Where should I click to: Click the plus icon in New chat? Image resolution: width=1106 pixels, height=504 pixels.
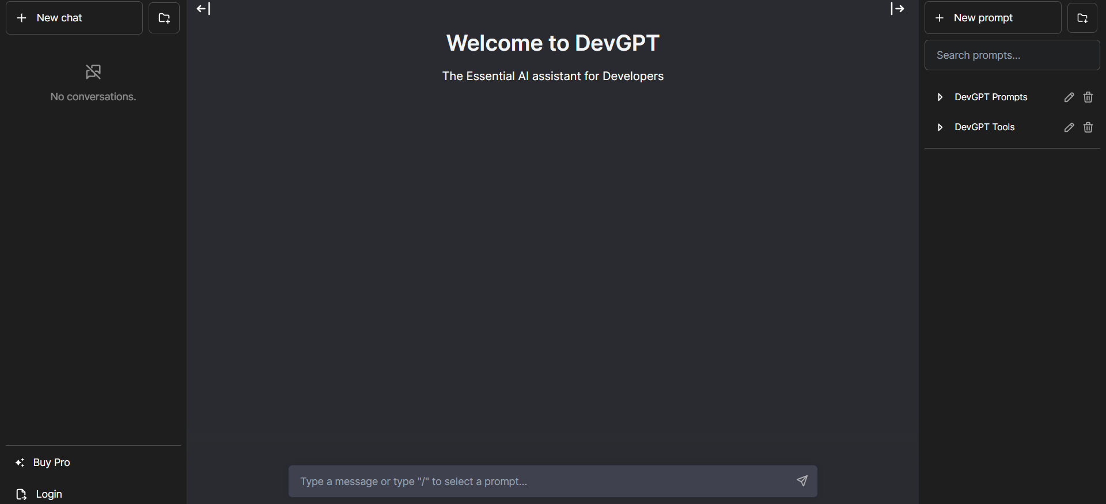[x=22, y=18]
